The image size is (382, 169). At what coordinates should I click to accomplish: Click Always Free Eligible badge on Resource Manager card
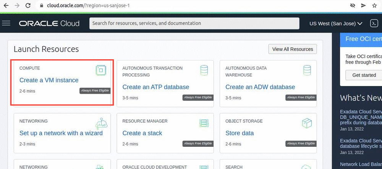click(x=198, y=144)
